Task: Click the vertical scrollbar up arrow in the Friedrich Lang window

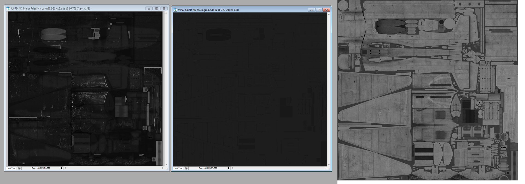Action: pyautogui.click(x=166, y=13)
